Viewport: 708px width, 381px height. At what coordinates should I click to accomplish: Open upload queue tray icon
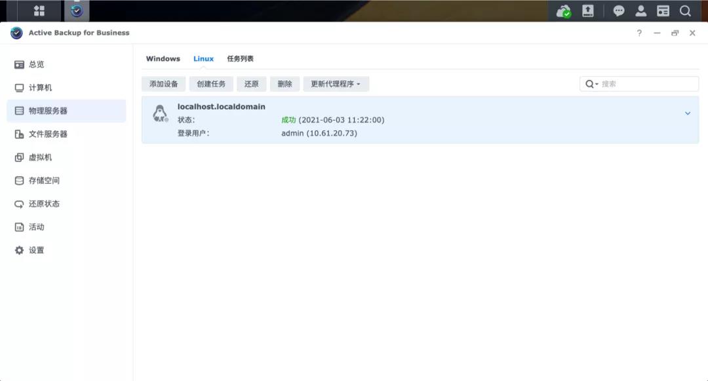(588, 11)
